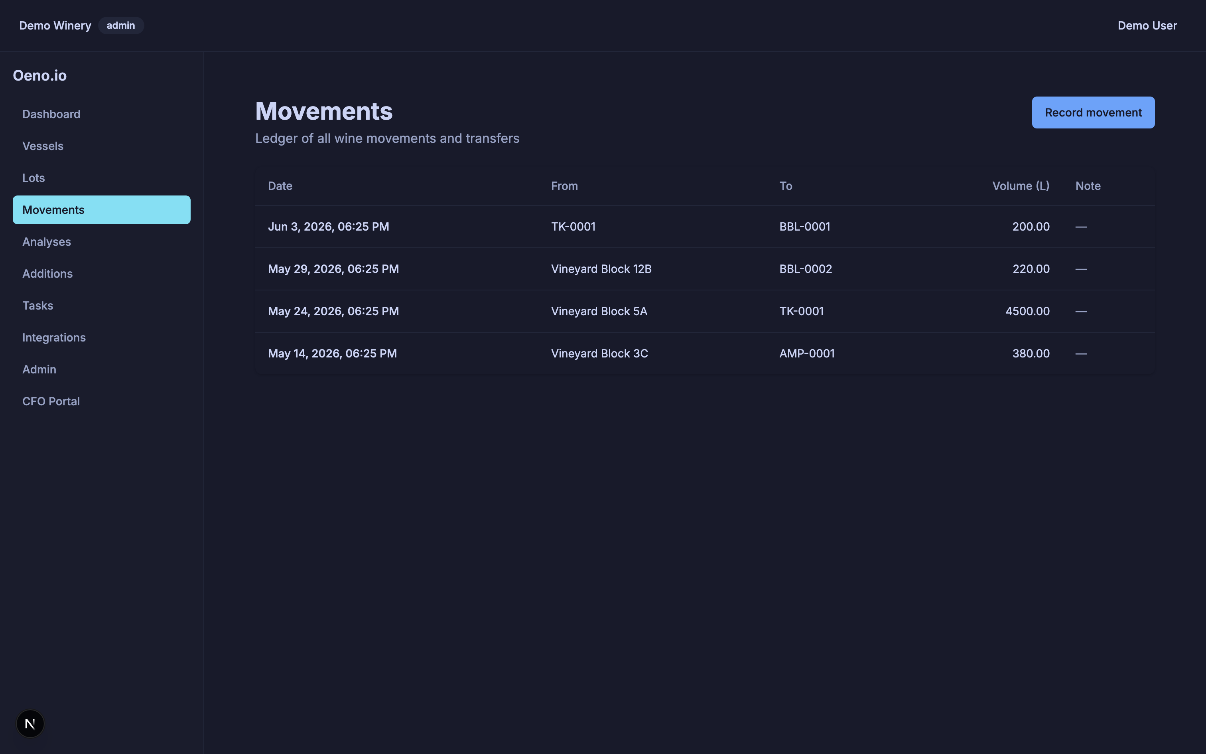Click Vineyard Block 5A source

pos(599,312)
